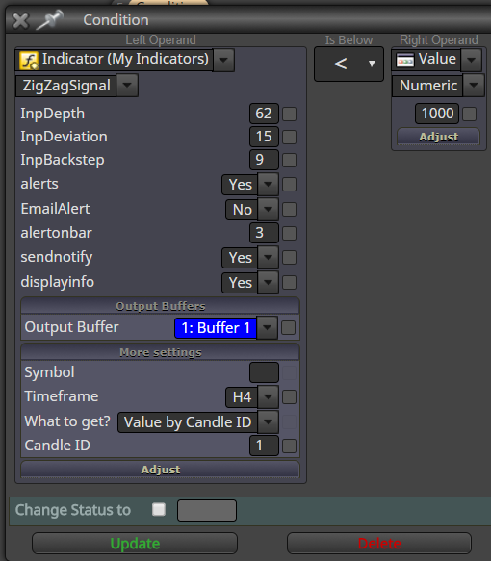Close the Condition dialog with the X icon
The height and width of the screenshot is (561, 491).
pos(20,20)
